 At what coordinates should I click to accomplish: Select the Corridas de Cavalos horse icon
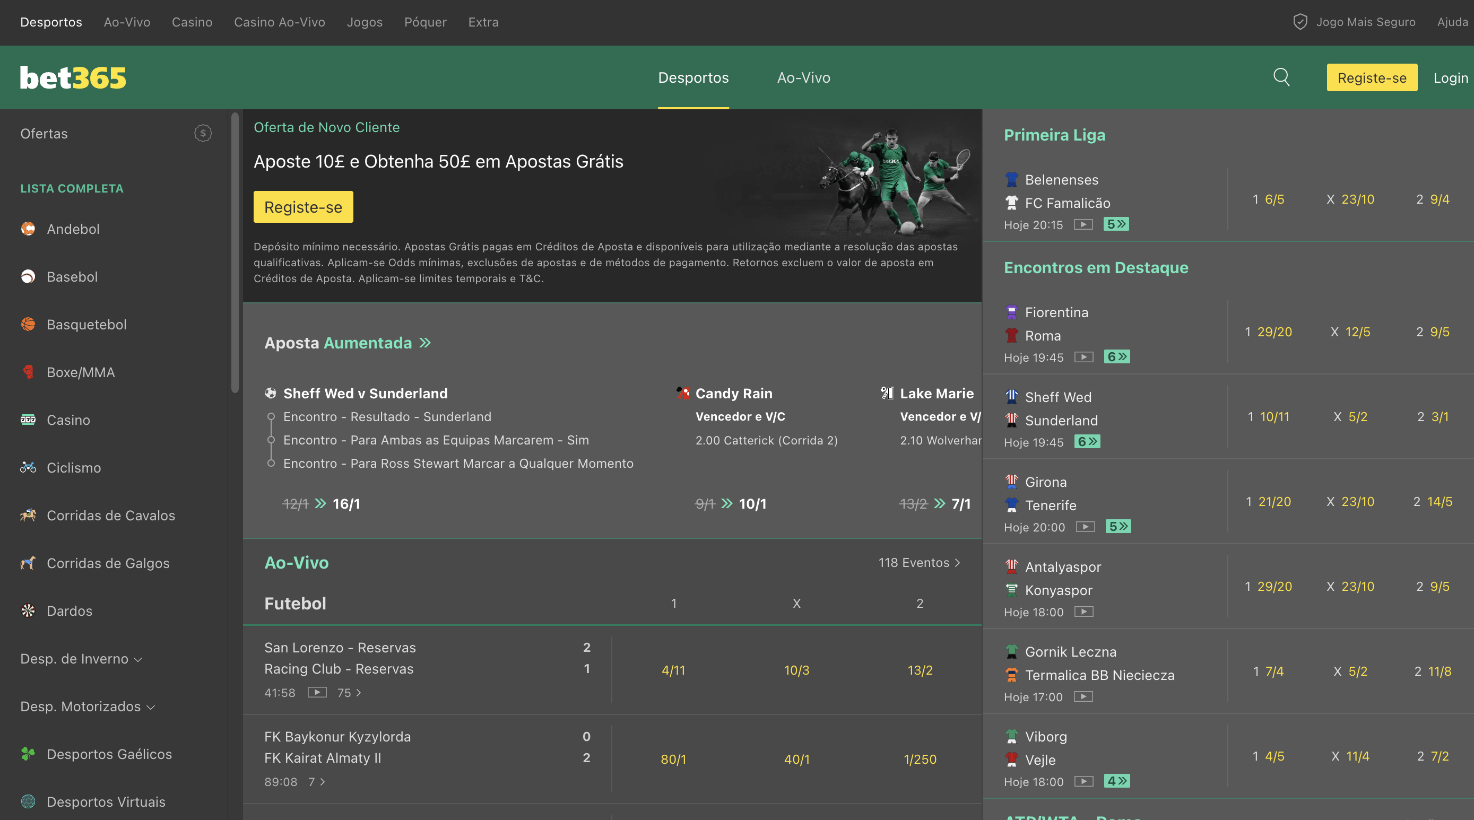tap(28, 515)
